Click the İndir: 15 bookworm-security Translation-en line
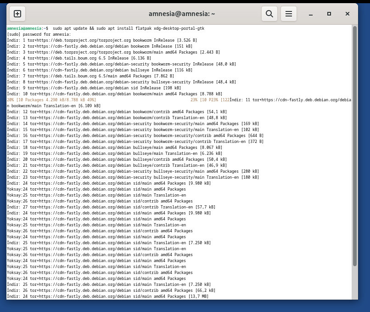The height and width of the screenshot is (312, 370). pyautogui.click(x=133, y=130)
